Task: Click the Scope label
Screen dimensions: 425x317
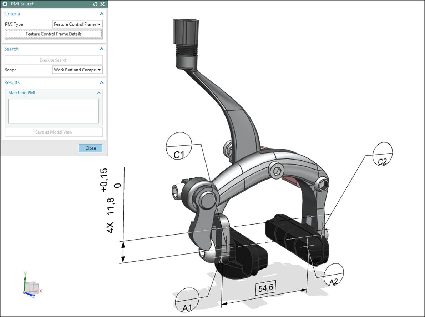Action: pyautogui.click(x=11, y=70)
